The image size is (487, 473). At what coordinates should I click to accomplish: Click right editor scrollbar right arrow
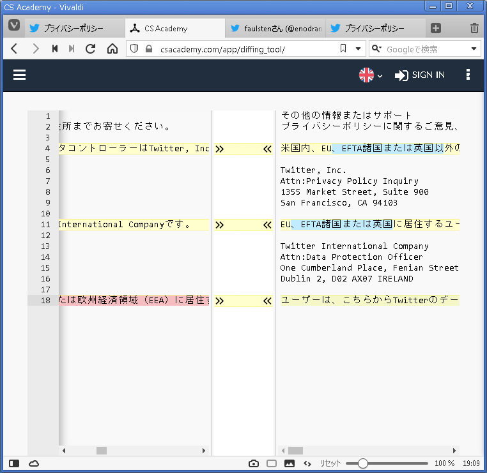pyautogui.click(x=454, y=451)
